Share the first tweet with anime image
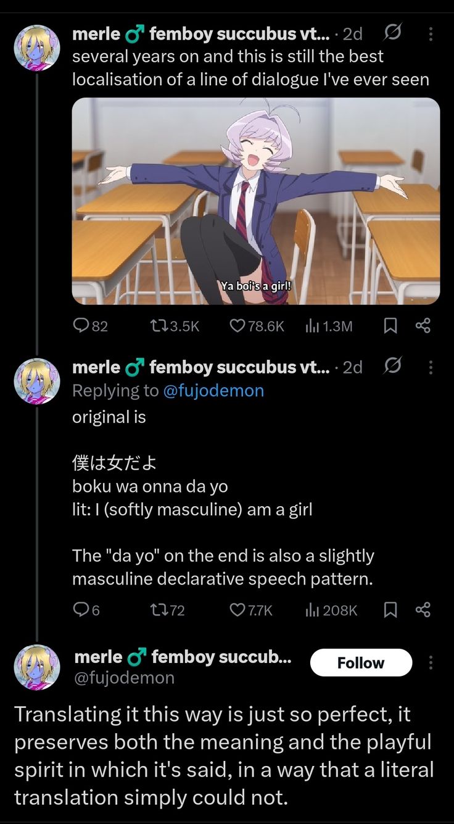The width and height of the screenshot is (454, 824). pyautogui.click(x=423, y=326)
